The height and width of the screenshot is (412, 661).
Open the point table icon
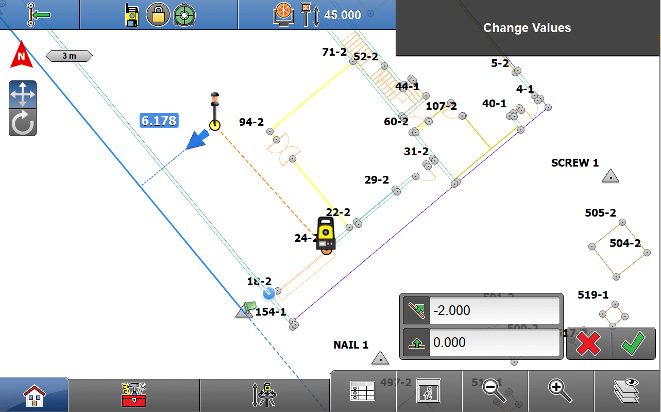pos(362,390)
